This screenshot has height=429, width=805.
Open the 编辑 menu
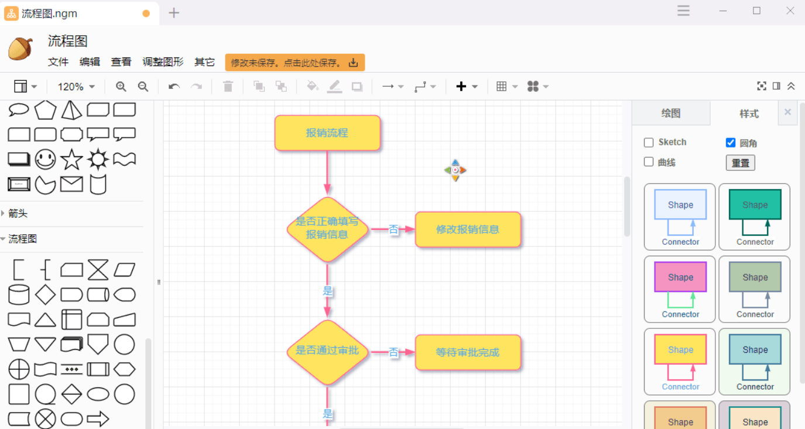(90, 62)
